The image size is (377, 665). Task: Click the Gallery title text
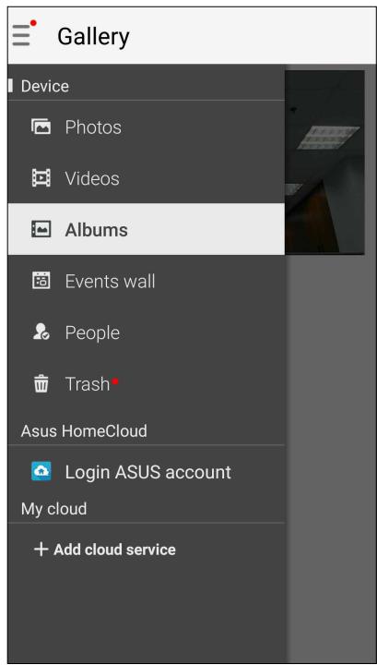pyautogui.click(x=93, y=37)
